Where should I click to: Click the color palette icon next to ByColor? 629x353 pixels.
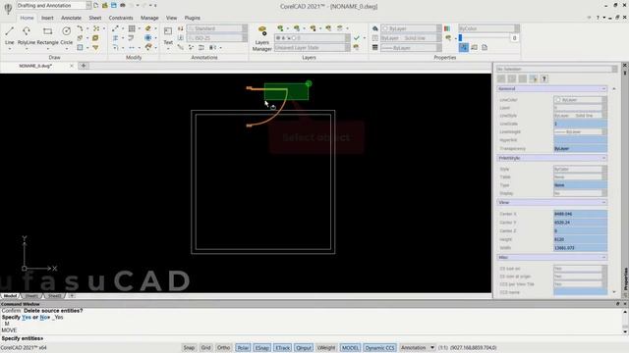point(447,28)
